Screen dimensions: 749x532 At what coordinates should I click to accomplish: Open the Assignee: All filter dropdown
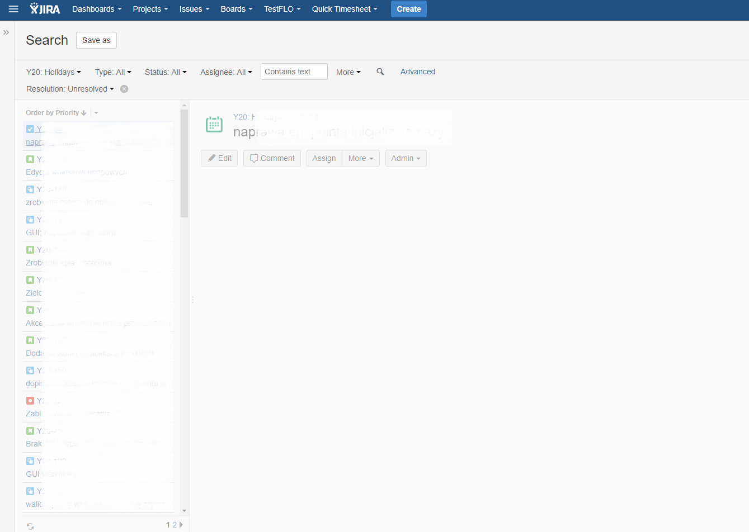point(226,72)
